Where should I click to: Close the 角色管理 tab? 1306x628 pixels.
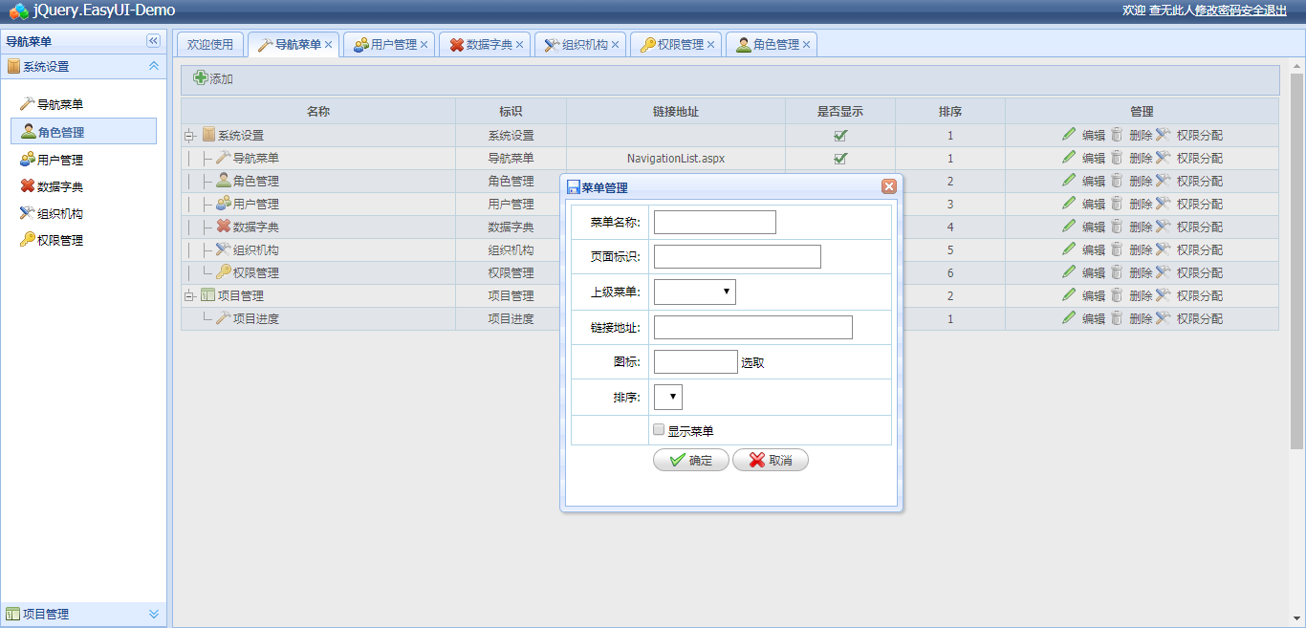(806, 45)
